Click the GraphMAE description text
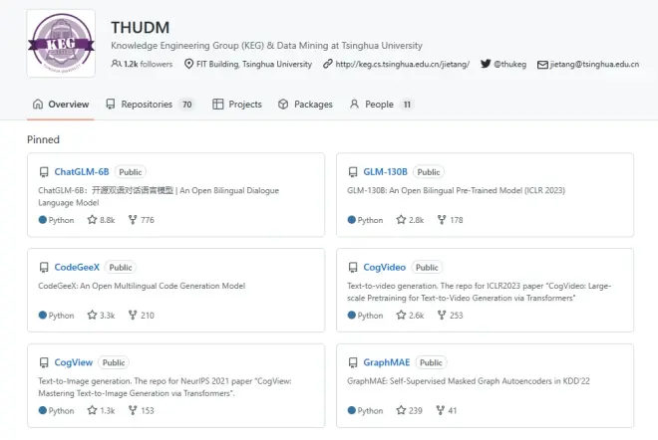Viewport: 658px width, 440px height. (469, 381)
